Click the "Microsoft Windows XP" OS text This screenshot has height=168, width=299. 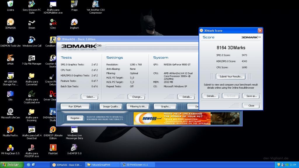click(x=175, y=86)
